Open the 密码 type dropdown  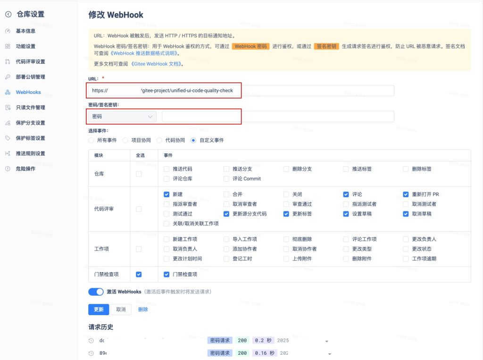point(123,117)
